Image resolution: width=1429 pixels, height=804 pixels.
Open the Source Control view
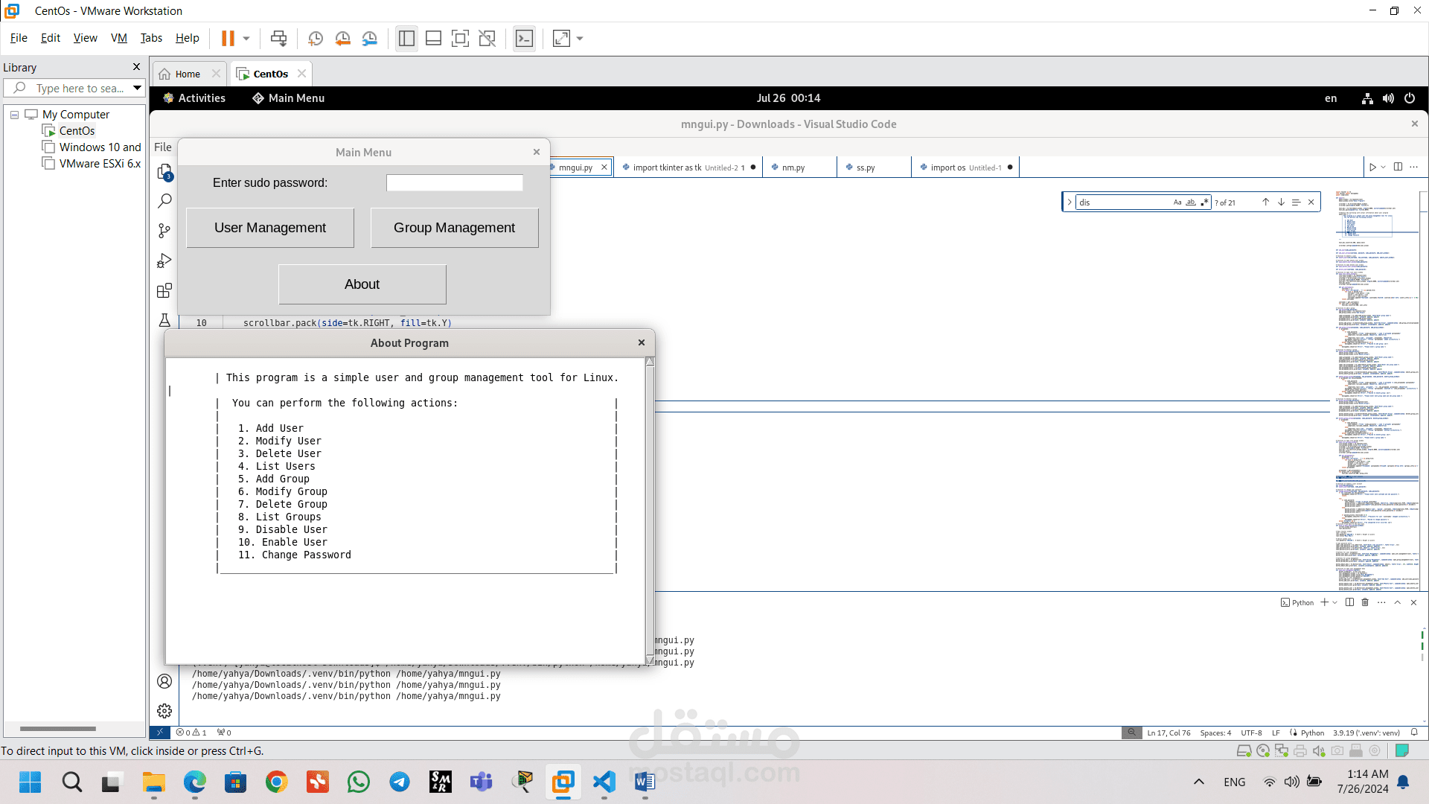164,231
